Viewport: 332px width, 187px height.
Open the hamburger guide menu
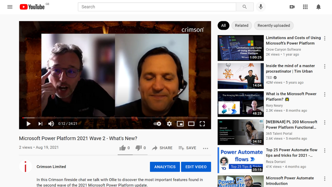click(x=10, y=7)
